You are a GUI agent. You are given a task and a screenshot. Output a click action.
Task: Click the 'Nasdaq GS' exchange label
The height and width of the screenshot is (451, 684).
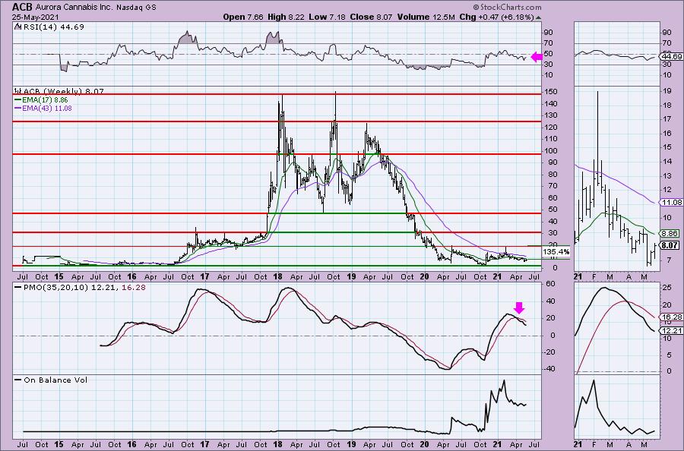[137, 8]
